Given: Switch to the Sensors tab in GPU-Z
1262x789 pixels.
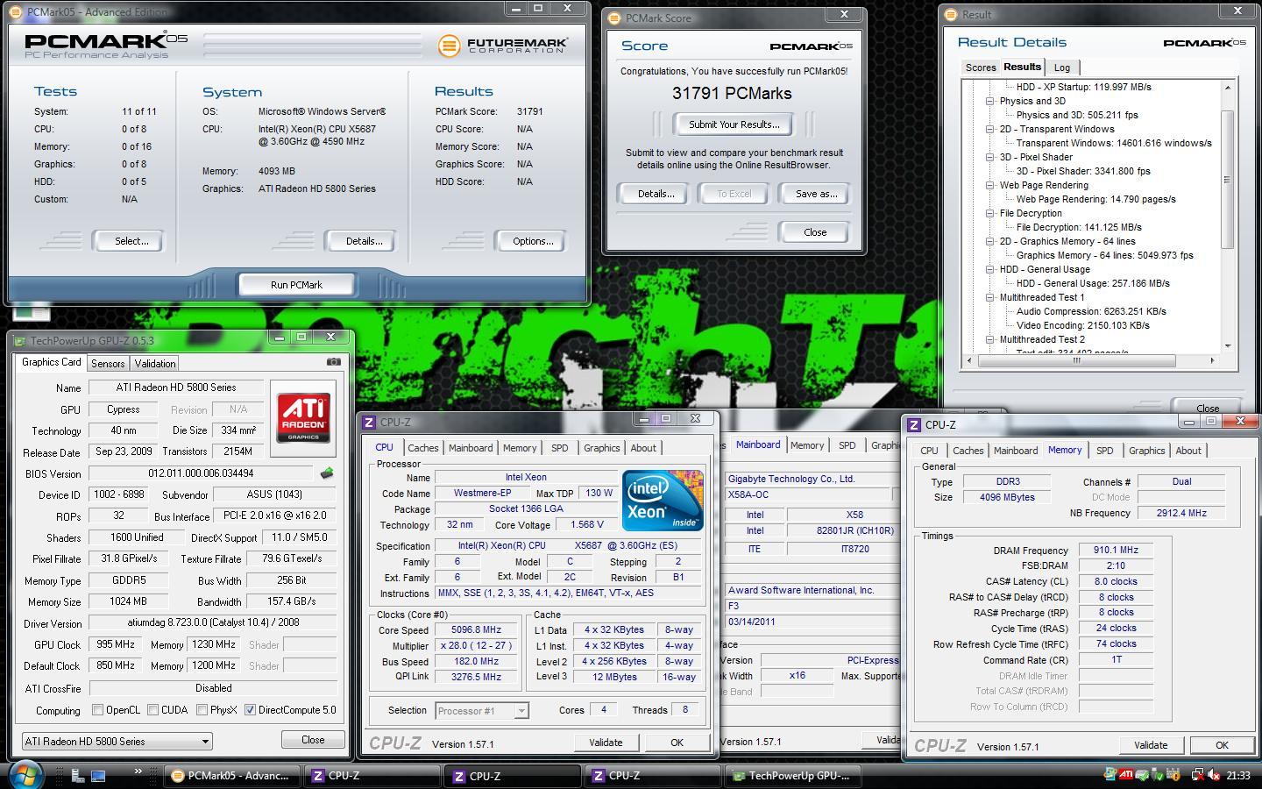Looking at the screenshot, I should 108,363.
